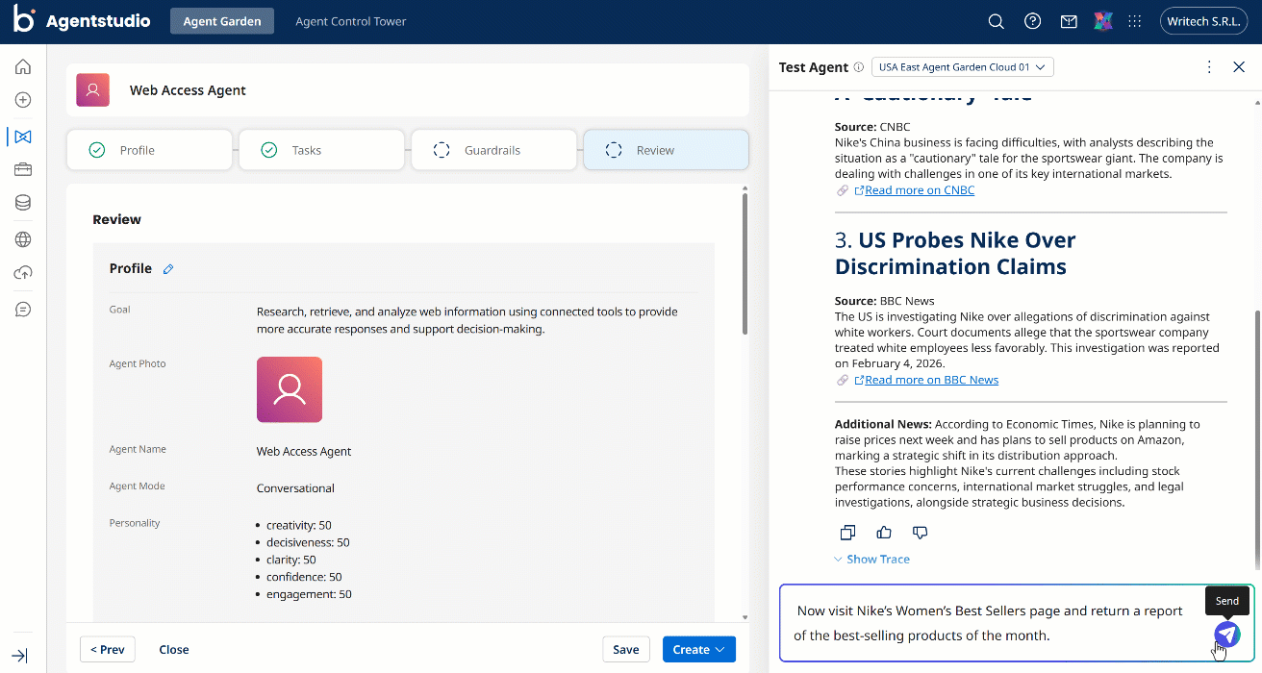Viewport: 1262px width, 673px height.
Task: Go to the Guardrails step
Action: click(493, 150)
